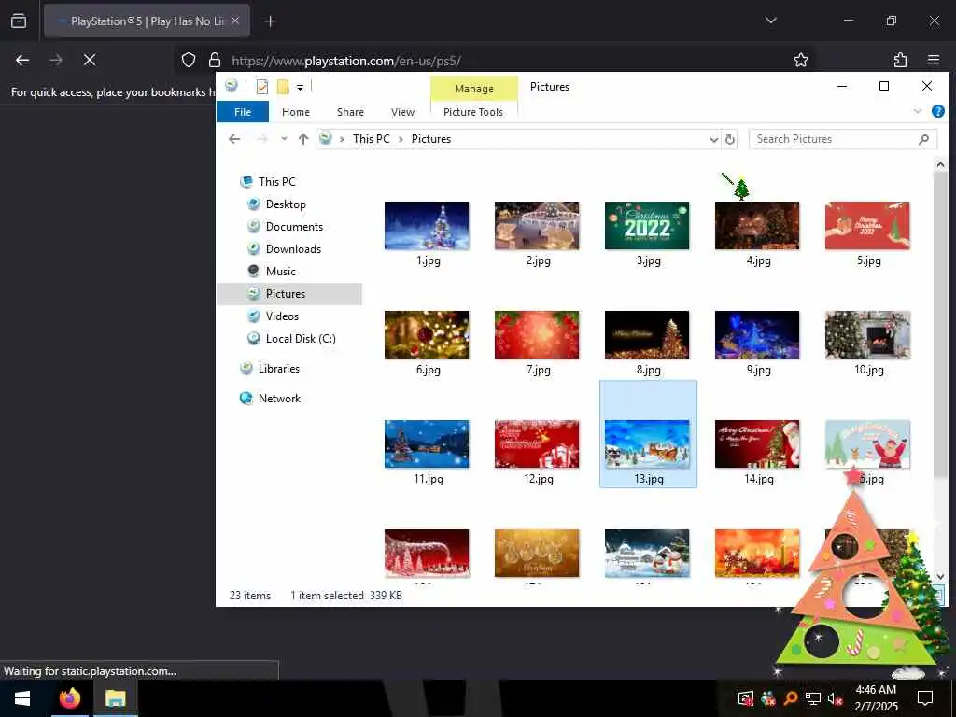Open the Picture Tools tab
956x717 pixels.
point(473,112)
